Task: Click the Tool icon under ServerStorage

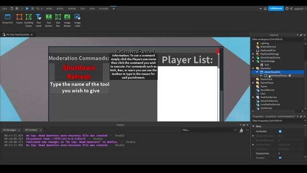Action: point(262,65)
